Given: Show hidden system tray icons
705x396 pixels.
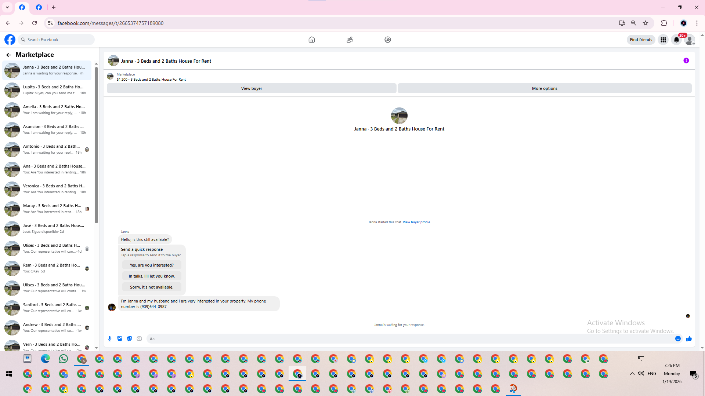Looking at the screenshot, I should coord(632,374).
